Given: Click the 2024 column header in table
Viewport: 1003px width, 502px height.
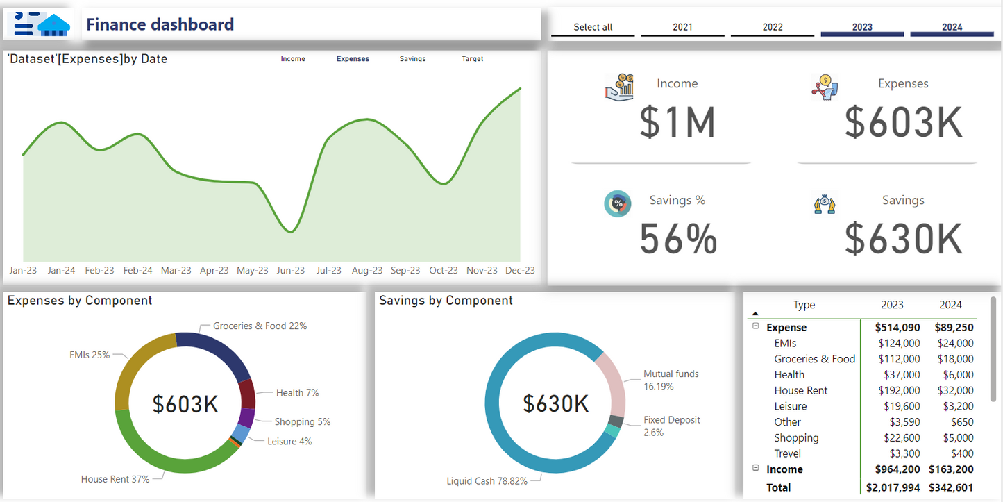Looking at the screenshot, I should (950, 305).
